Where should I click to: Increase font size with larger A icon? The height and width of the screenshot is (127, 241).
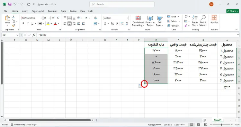coord(53,18)
